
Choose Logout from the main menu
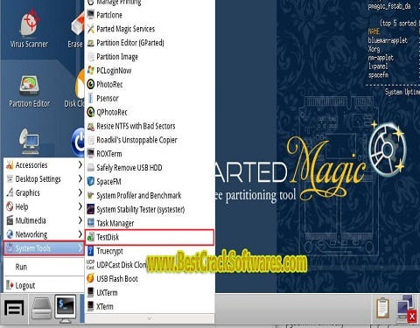click(x=44, y=285)
